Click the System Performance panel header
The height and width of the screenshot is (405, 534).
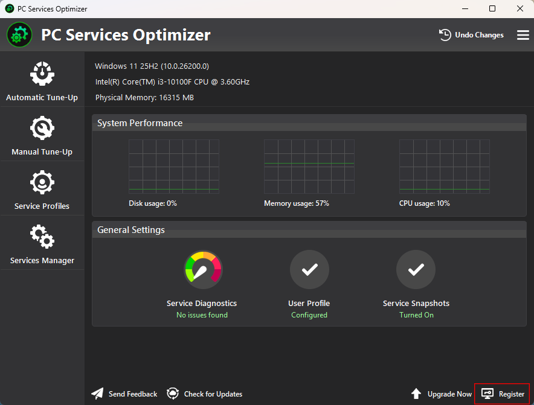pos(309,123)
